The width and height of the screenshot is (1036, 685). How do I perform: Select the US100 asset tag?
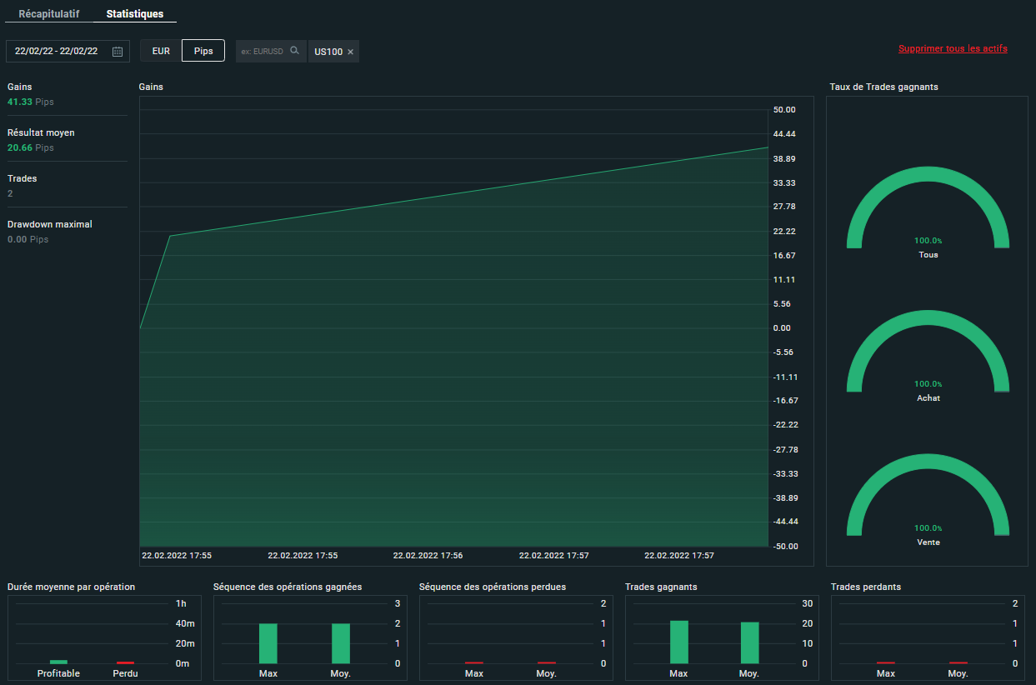[328, 52]
